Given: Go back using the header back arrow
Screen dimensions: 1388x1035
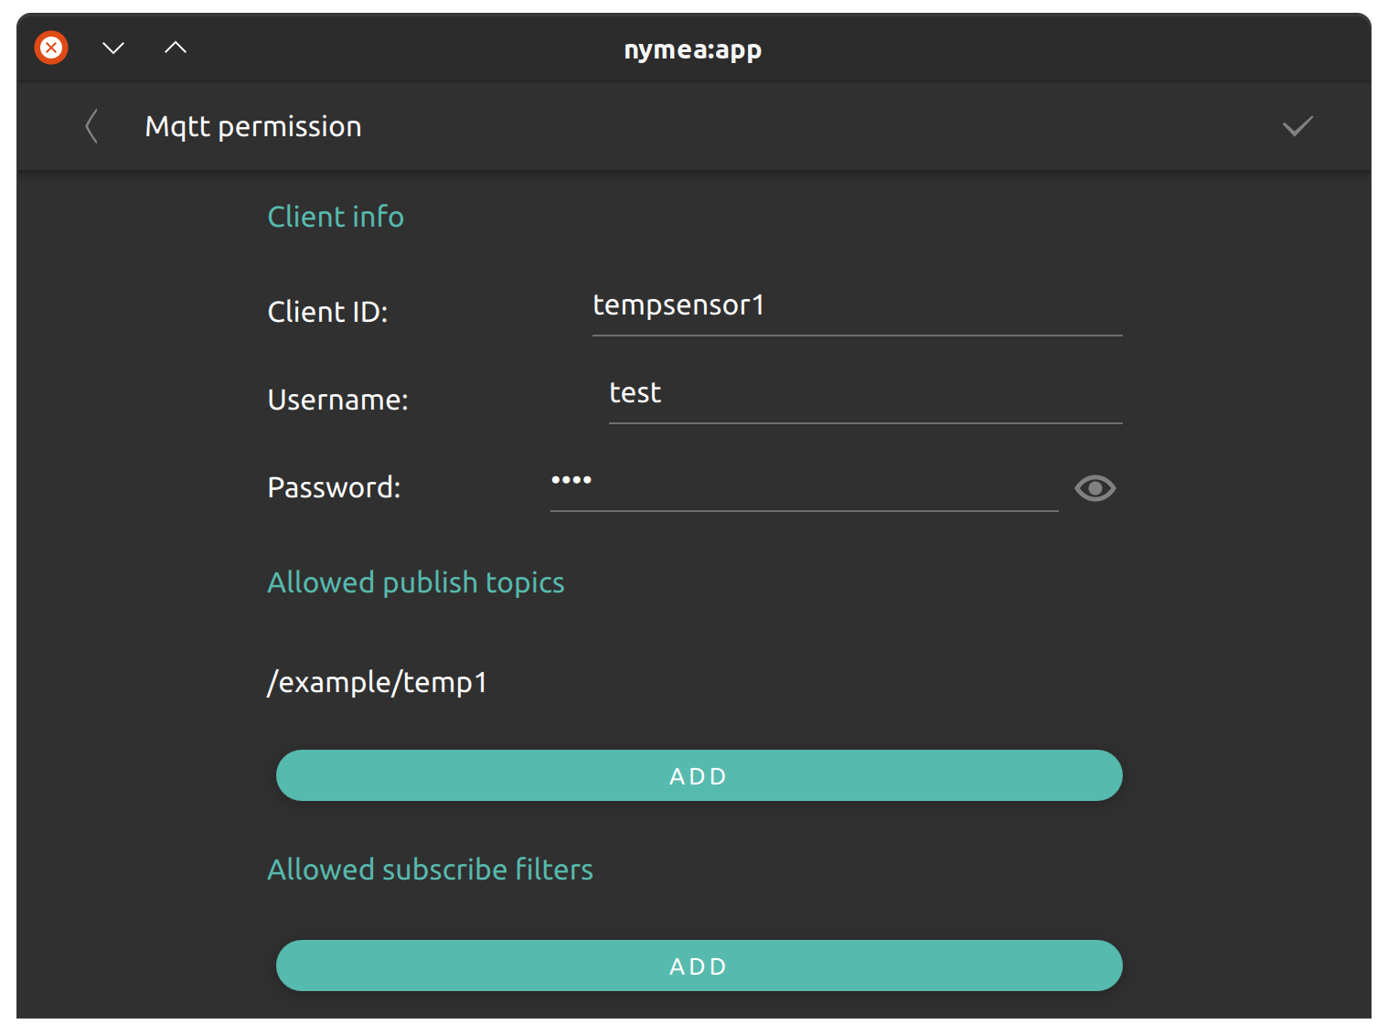Looking at the screenshot, I should click(x=91, y=126).
